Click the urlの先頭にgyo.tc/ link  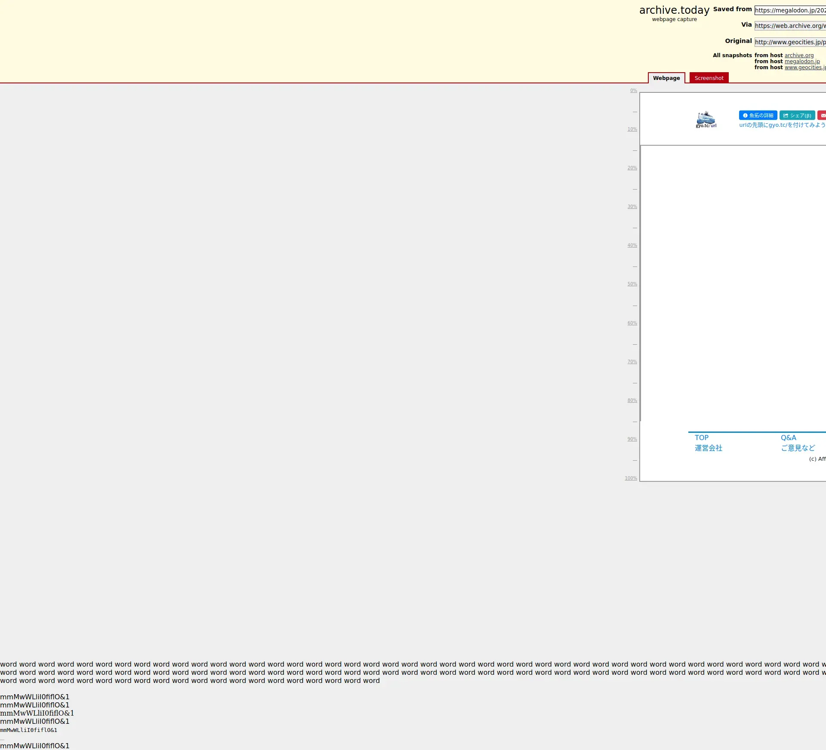click(x=782, y=125)
